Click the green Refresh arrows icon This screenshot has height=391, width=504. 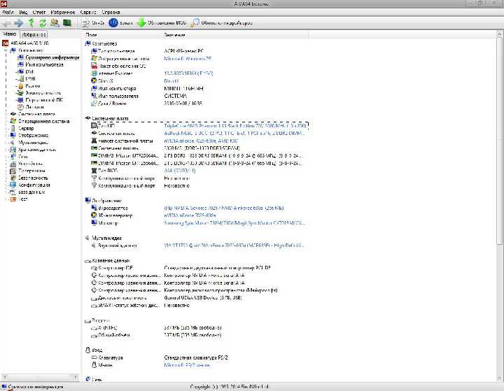pos(43,23)
